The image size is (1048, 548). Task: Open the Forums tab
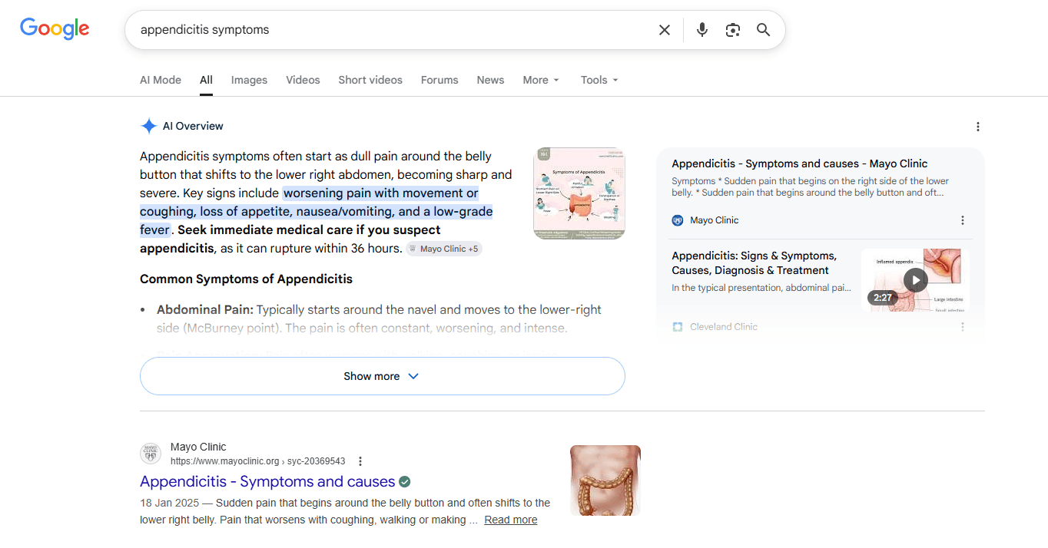(439, 80)
